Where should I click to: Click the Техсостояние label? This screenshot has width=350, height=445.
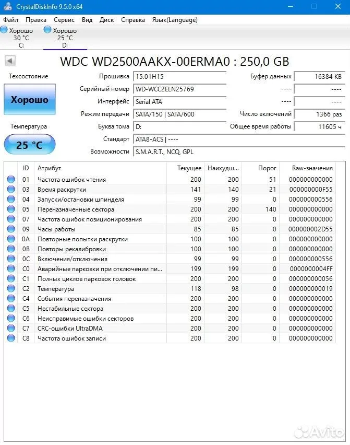click(28, 76)
